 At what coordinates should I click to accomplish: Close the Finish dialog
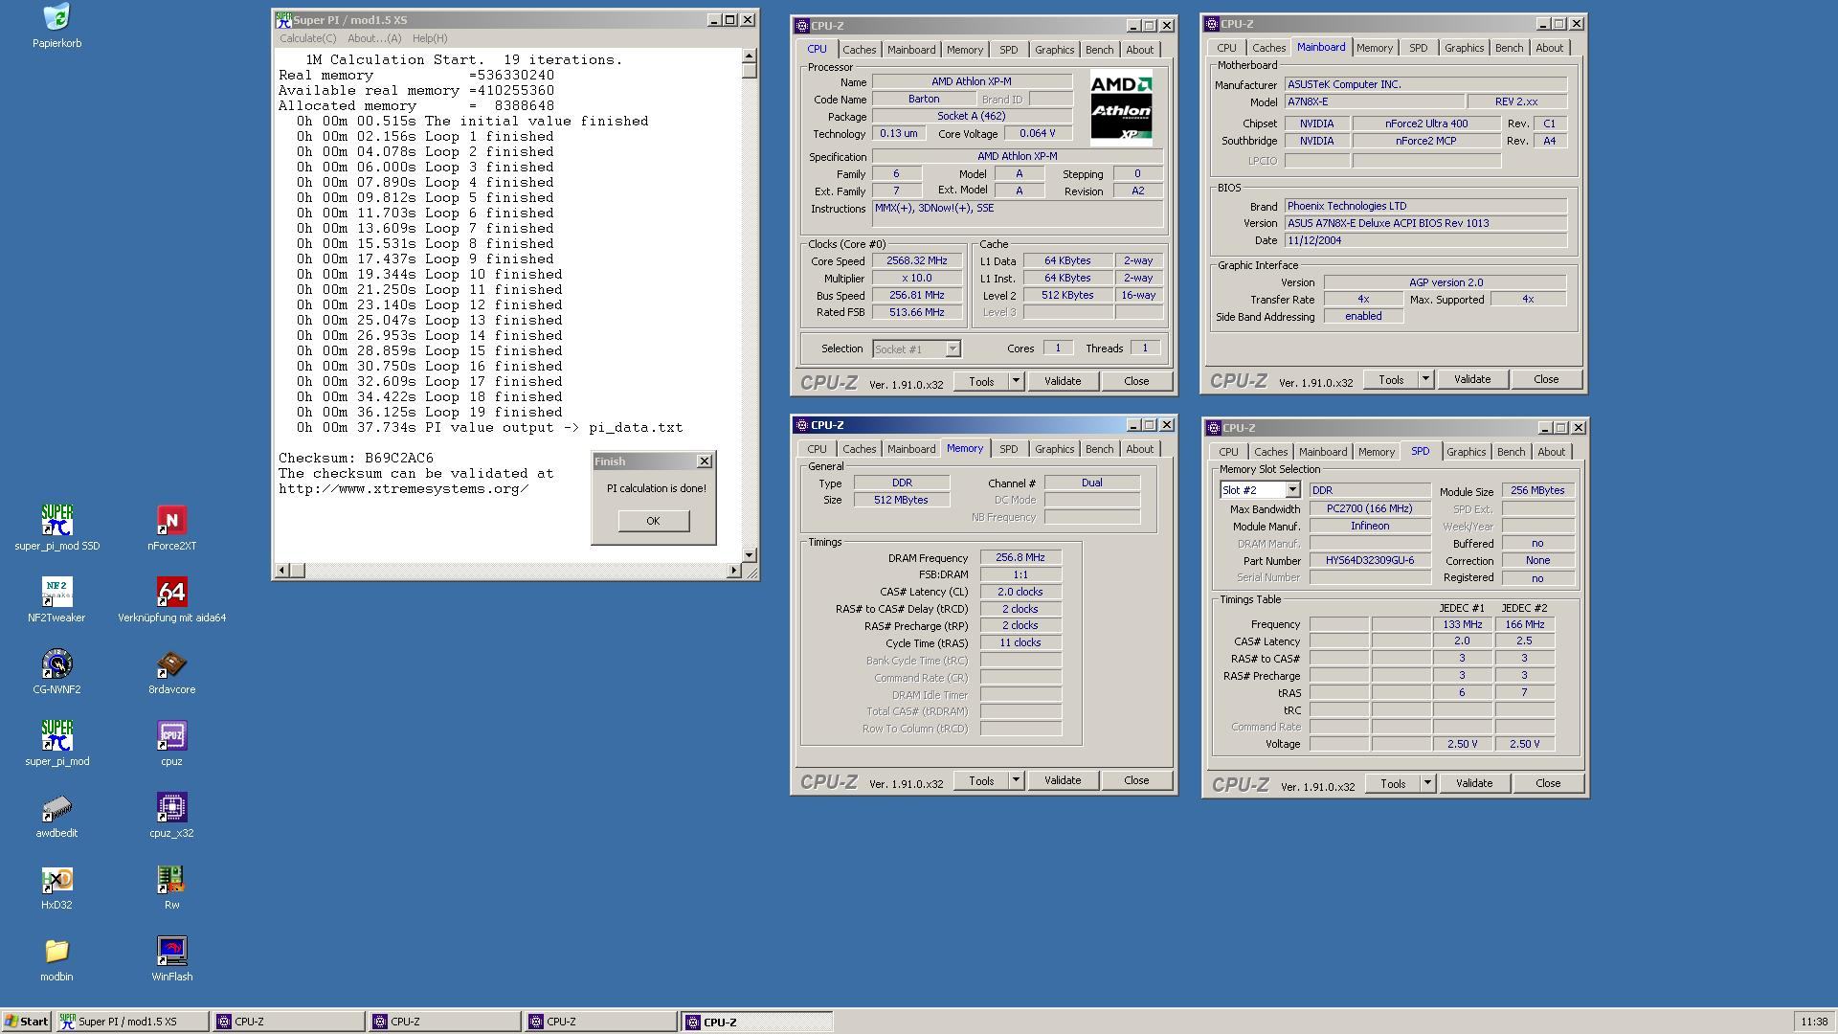click(x=705, y=461)
